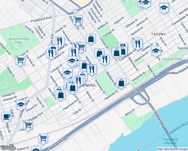Click the restaurant marker above the Robbins St label
The height and width of the screenshot is (151, 188).
point(105,59)
